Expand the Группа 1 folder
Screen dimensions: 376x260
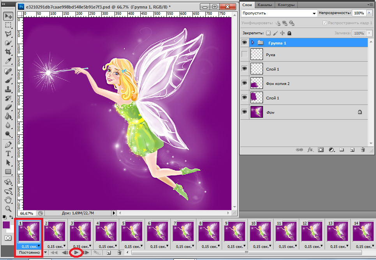coord(252,42)
